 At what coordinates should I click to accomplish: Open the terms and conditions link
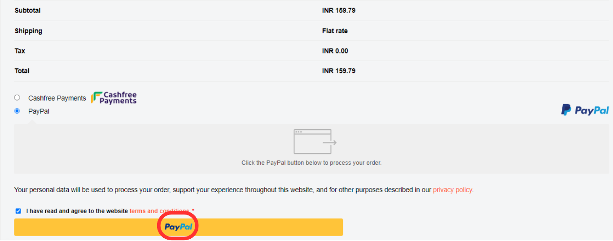159,211
